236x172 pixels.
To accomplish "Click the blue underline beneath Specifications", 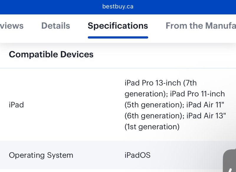I will [118, 37].
